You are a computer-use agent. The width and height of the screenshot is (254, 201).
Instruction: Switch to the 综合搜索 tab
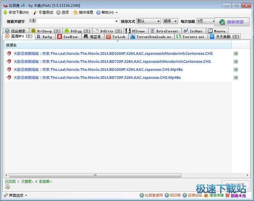tap(15, 31)
